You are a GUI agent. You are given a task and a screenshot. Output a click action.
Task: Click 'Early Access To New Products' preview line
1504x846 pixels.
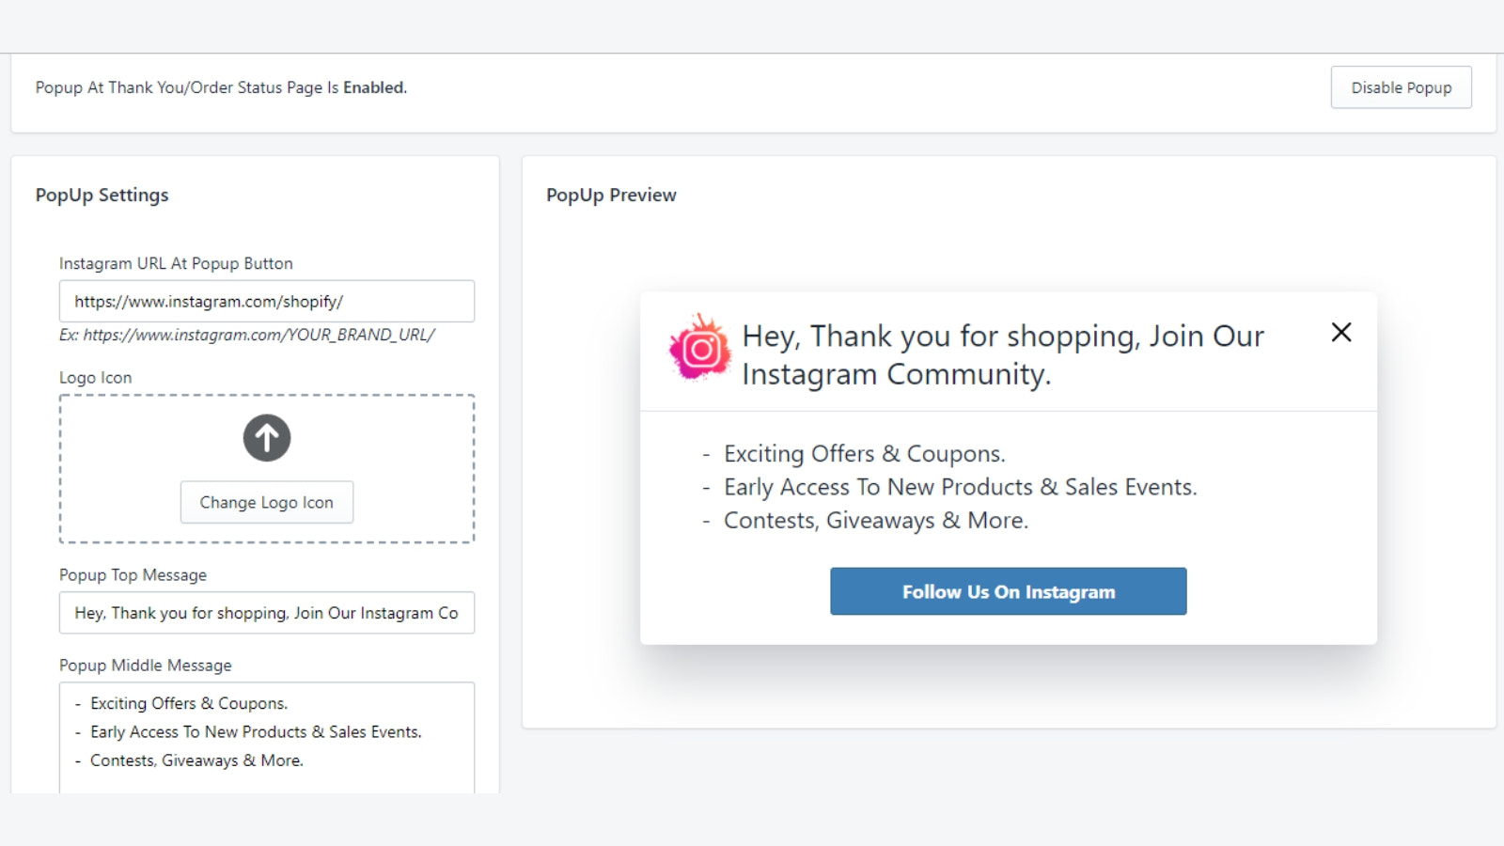(960, 487)
